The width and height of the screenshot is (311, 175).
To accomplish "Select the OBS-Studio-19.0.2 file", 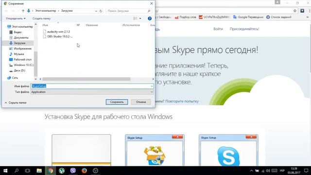I will pyautogui.click(x=58, y=36).
